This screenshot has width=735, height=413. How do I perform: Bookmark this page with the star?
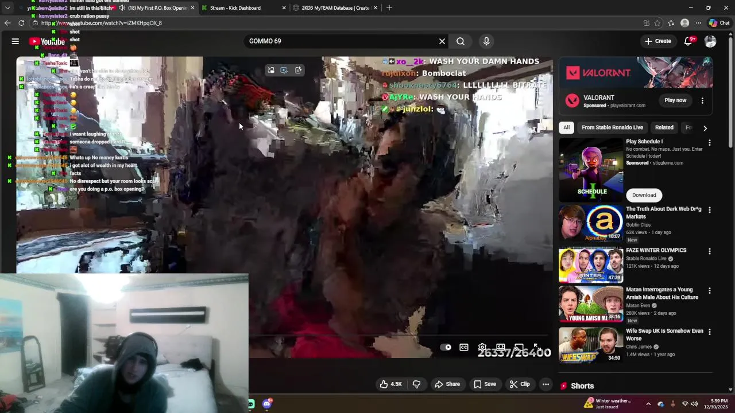[657, 23]
